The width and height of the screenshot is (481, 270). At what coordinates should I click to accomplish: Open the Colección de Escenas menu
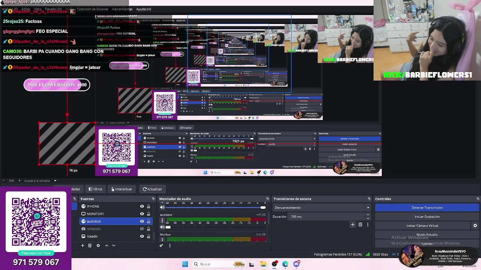click(92, 9)
